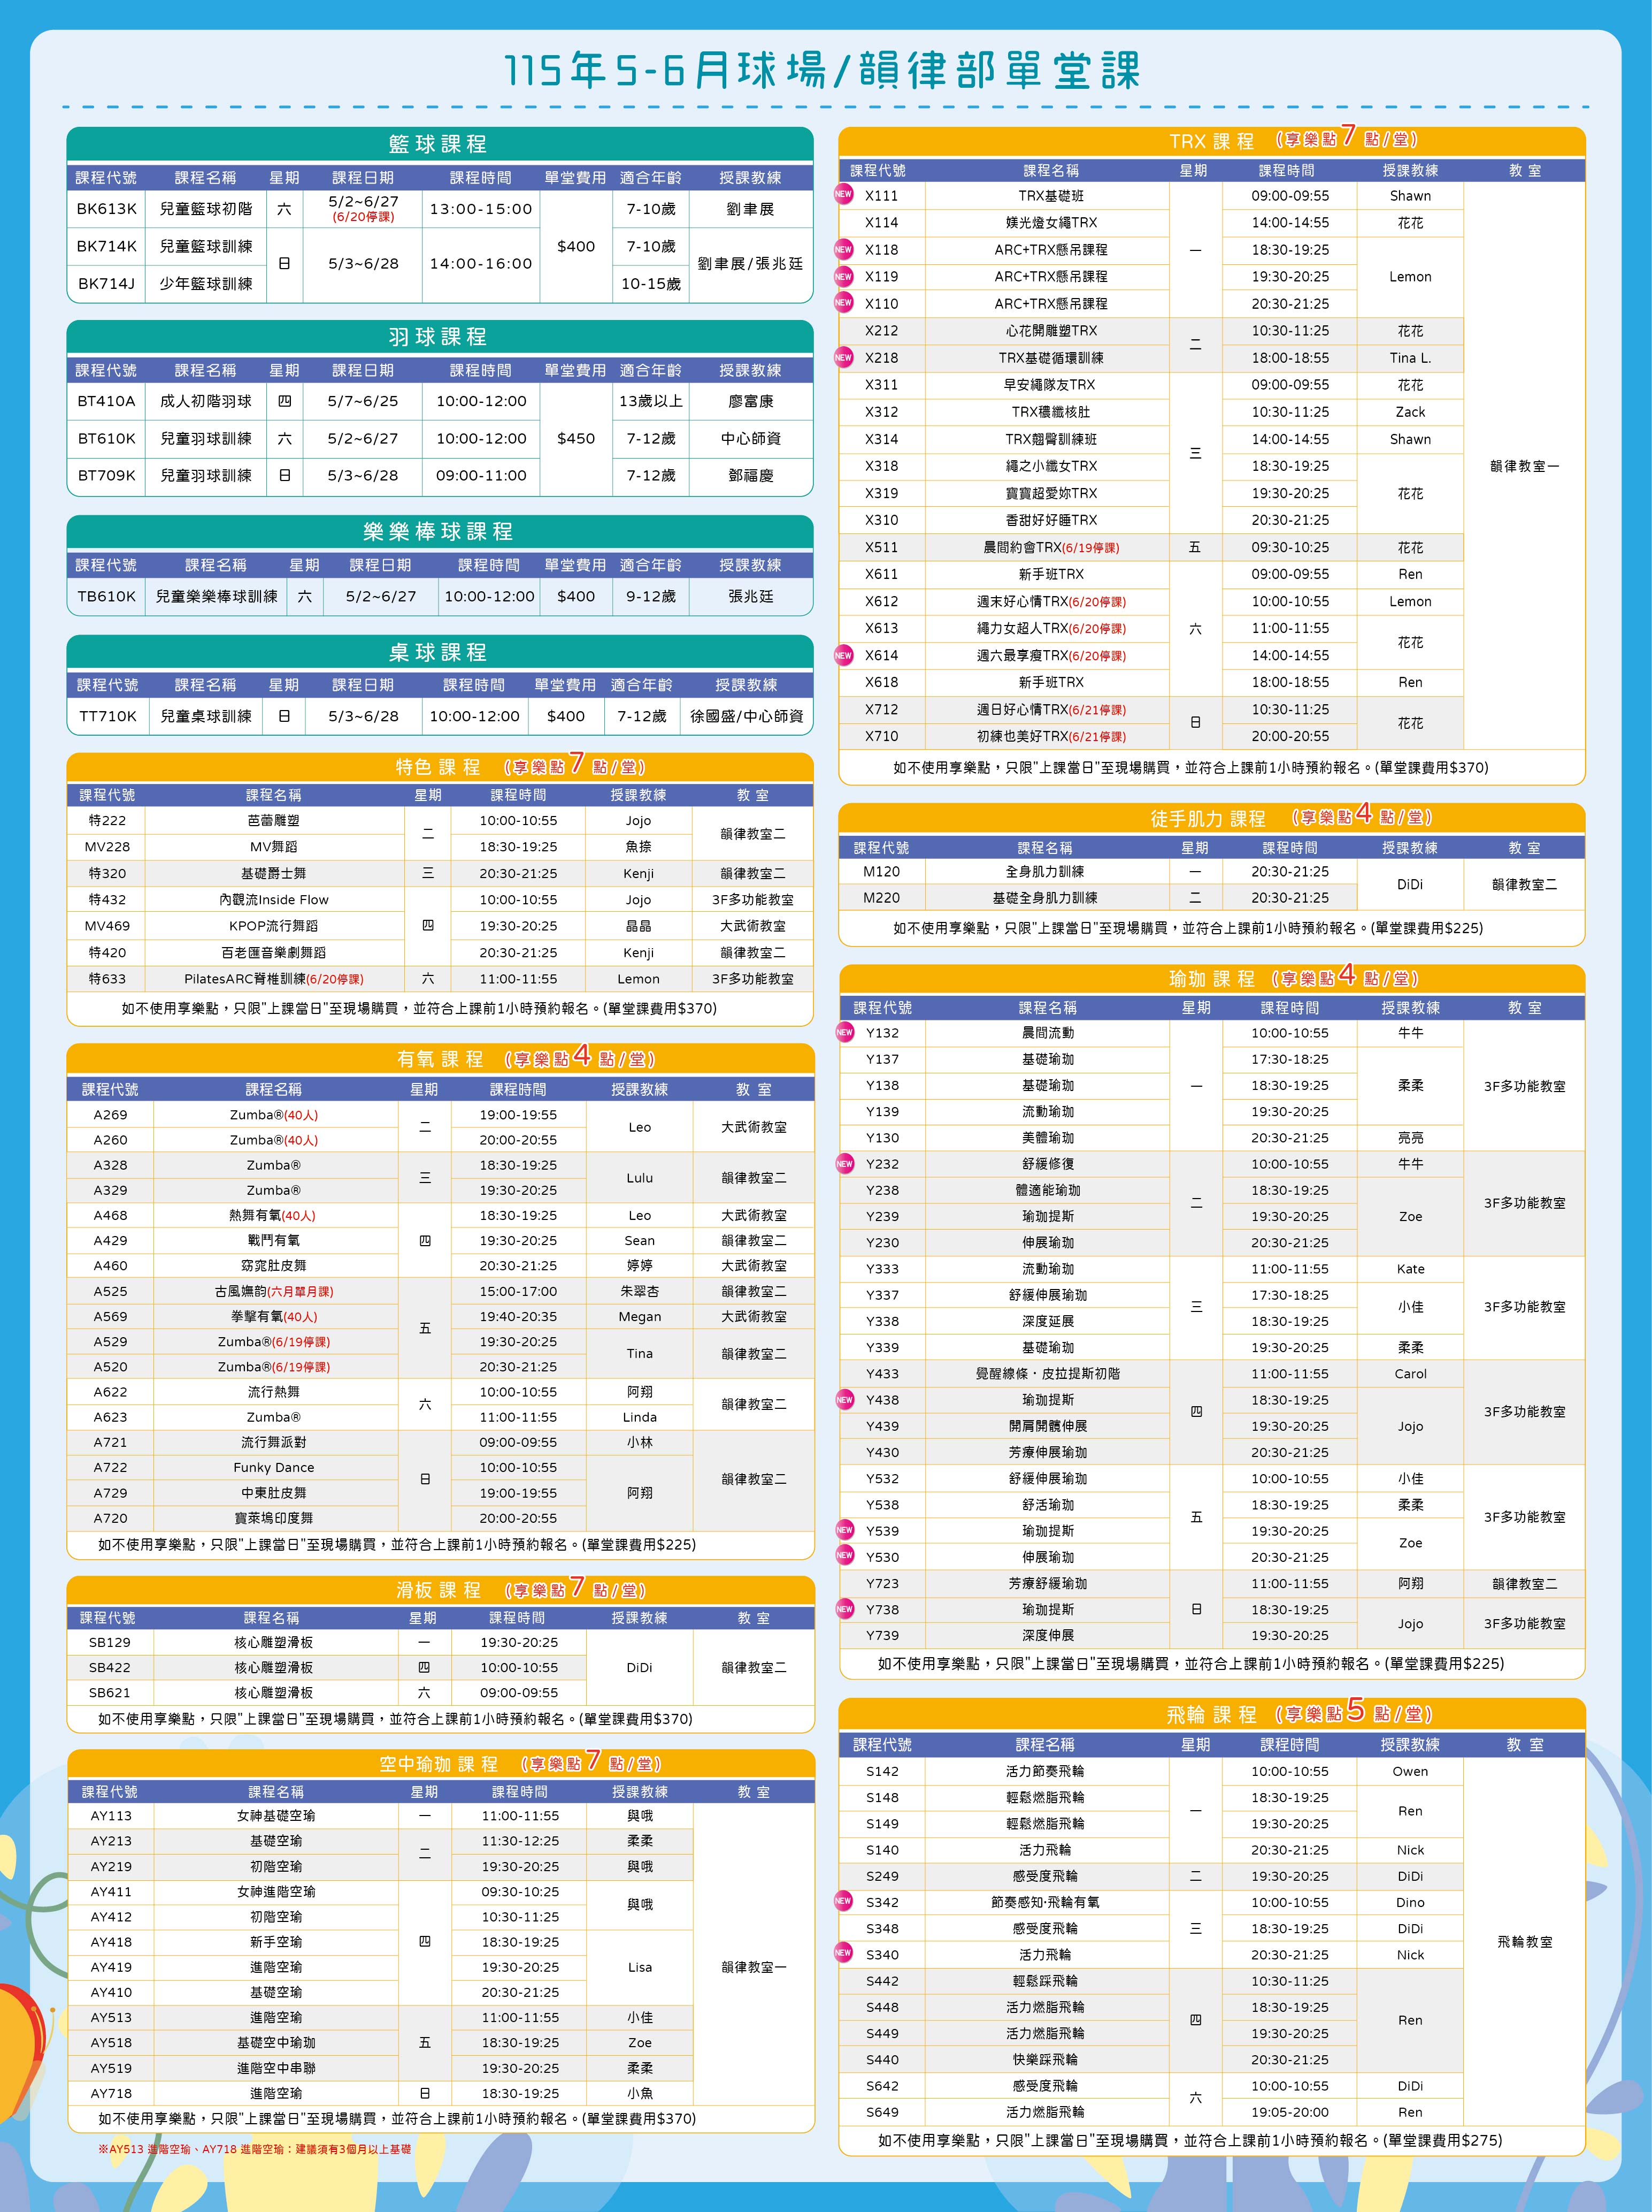Click the Funky Dance course name
Screen dimensions: 1652x2212
pos(274,1467)
